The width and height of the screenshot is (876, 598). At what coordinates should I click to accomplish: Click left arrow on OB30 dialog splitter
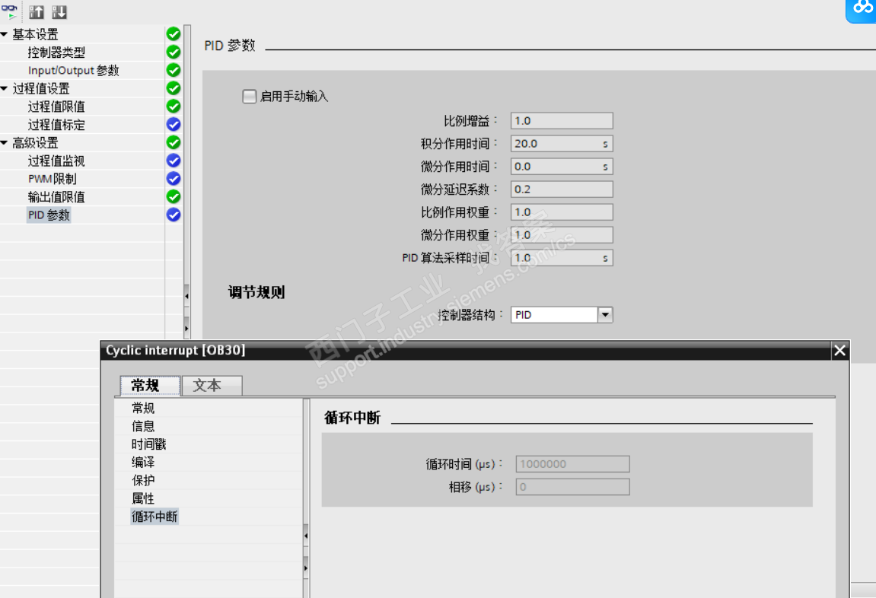click(x=306, y=536)
